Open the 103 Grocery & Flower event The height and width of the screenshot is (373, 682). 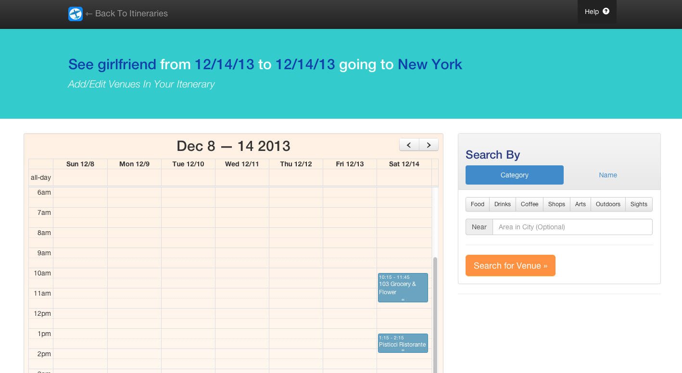[403, 287]
